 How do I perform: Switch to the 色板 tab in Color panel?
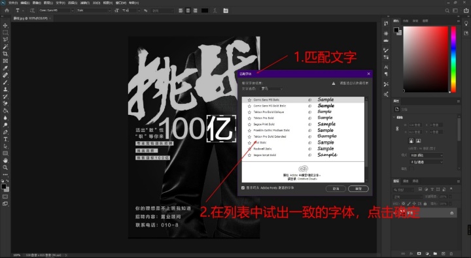click(x=406, y=21)
